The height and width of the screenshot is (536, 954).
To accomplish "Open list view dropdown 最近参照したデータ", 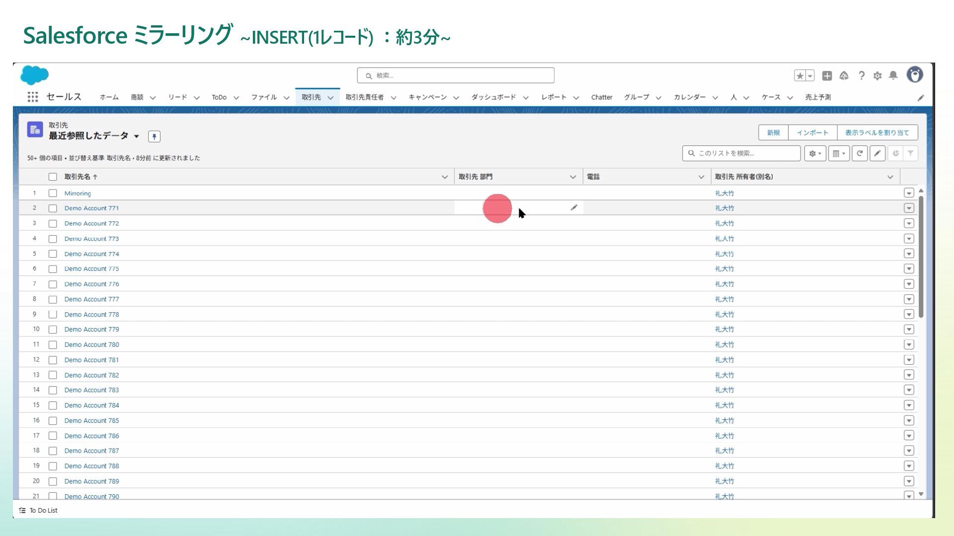I will click(137, 136).
